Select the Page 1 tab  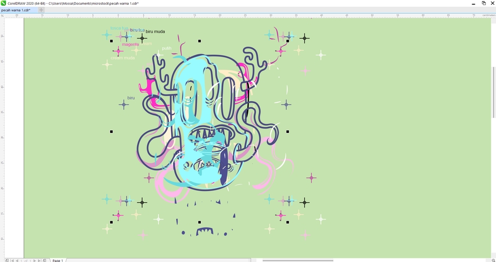pyautogui.click(x=57, y=260)
